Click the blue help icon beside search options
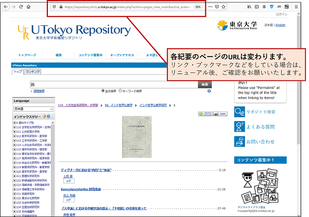The width and height of the screenshot is (309, 217). coord(209,91)
